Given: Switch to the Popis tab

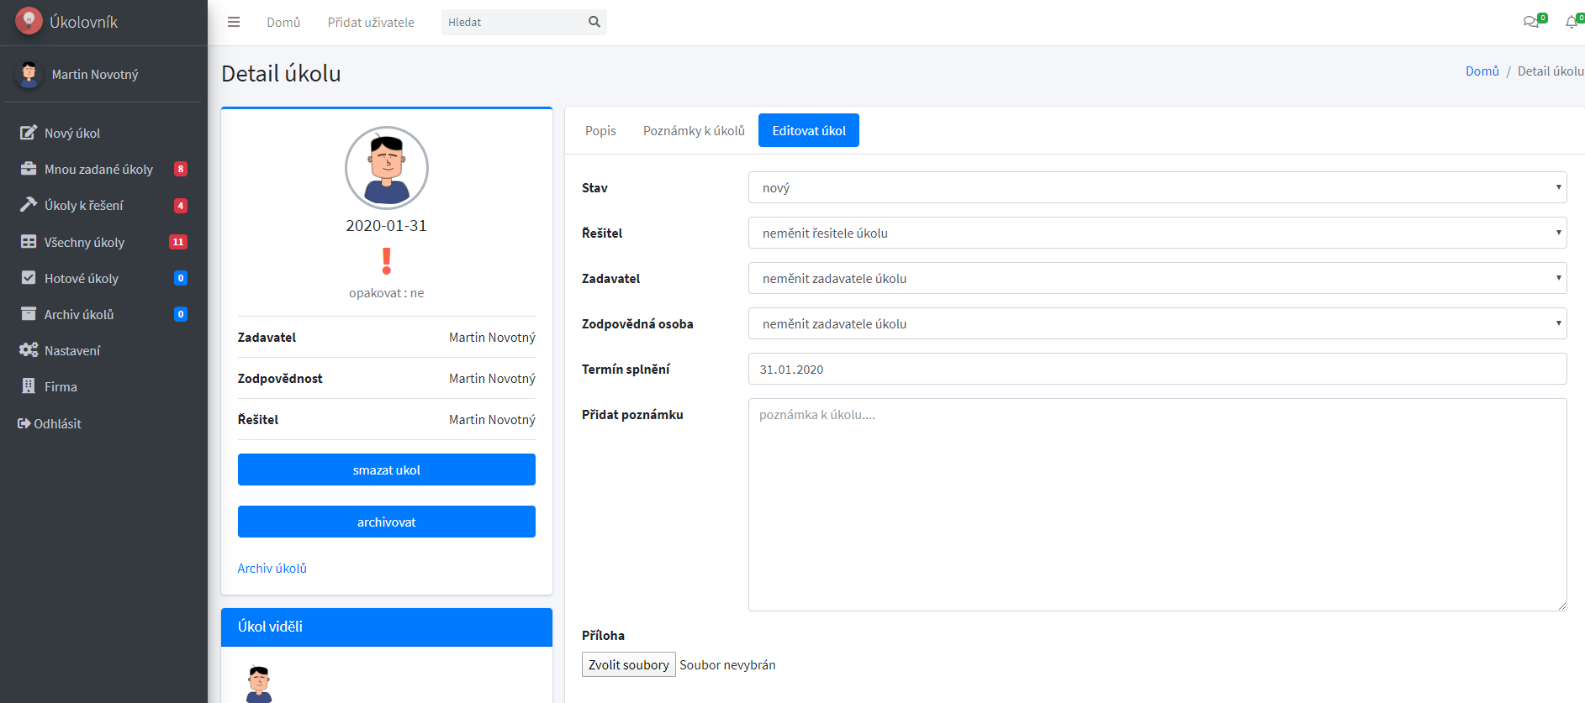Looking at the screenshot, I should [600, 130].
